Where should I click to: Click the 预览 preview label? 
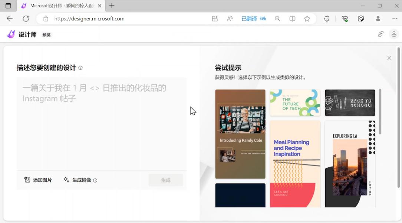click(x=46, y=34)
